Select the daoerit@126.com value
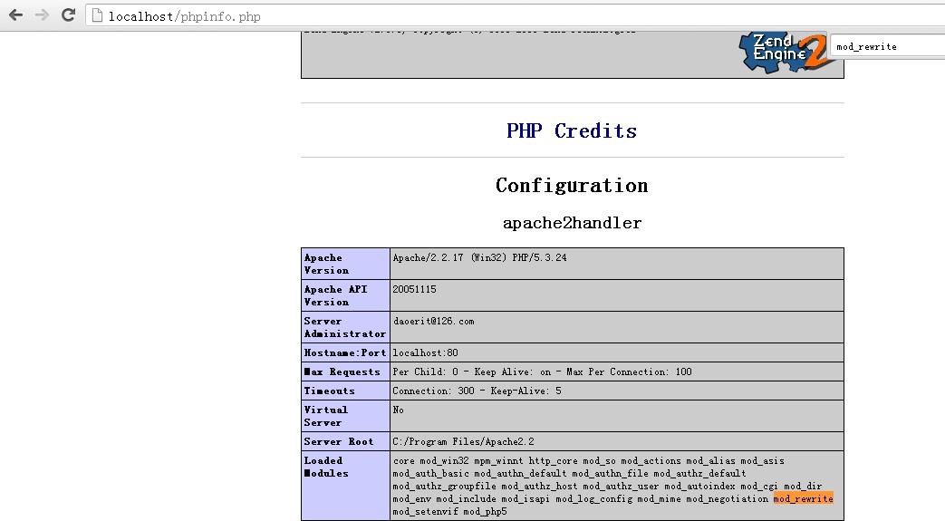This screenshot has width=945, height=521. pyautogui.click(x=433, y=321)
